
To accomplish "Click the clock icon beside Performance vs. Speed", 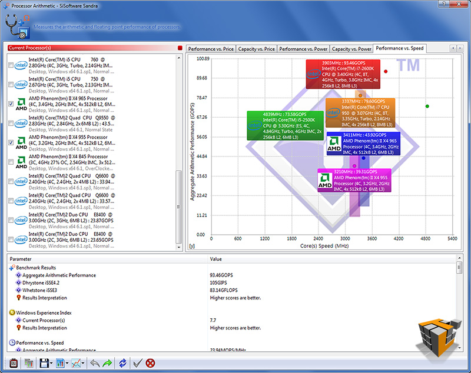I will [x=12, y=342].
